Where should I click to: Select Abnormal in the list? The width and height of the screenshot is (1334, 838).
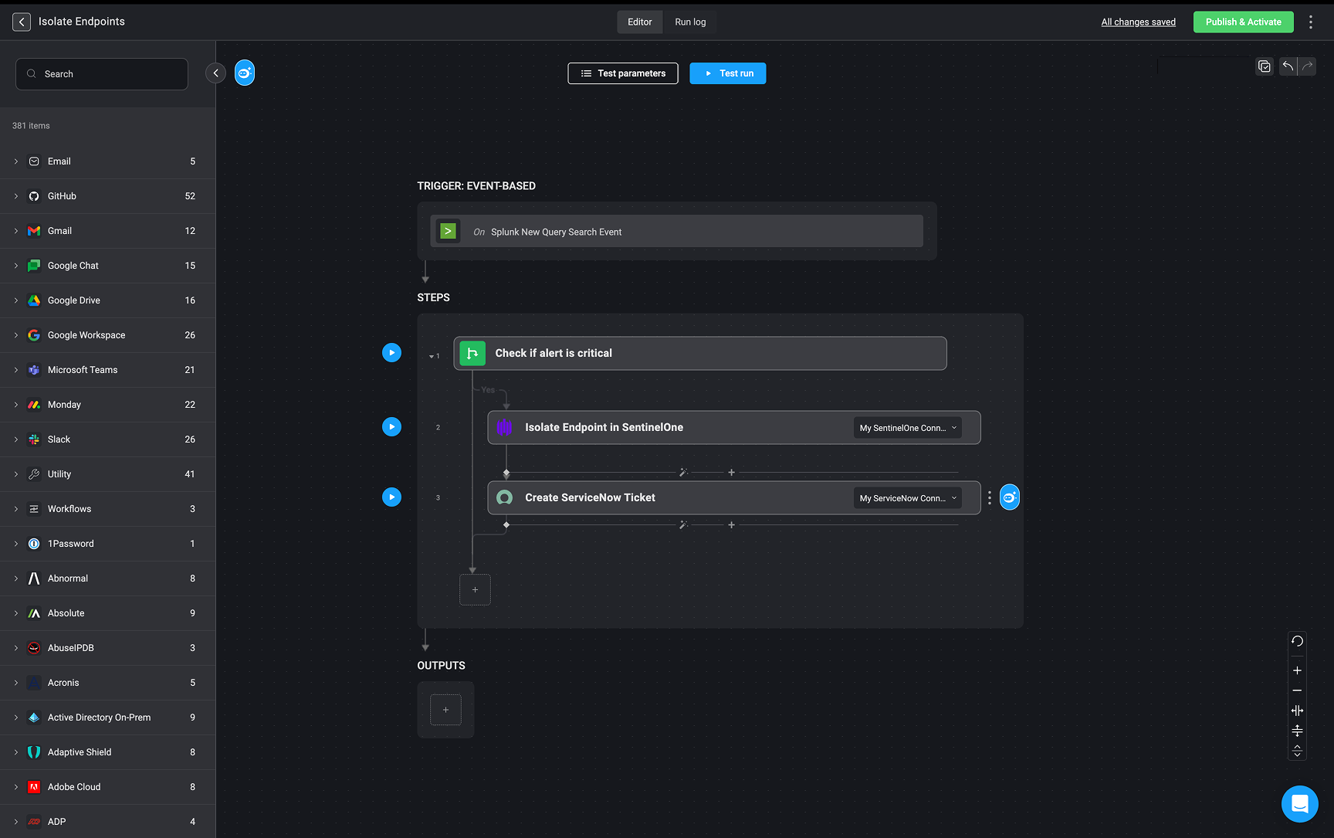point(107,578)
